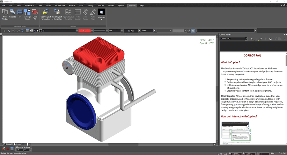Click the Arrange Icons button
The height and width of the screenshot is (155, 287).
coord(27,14)
